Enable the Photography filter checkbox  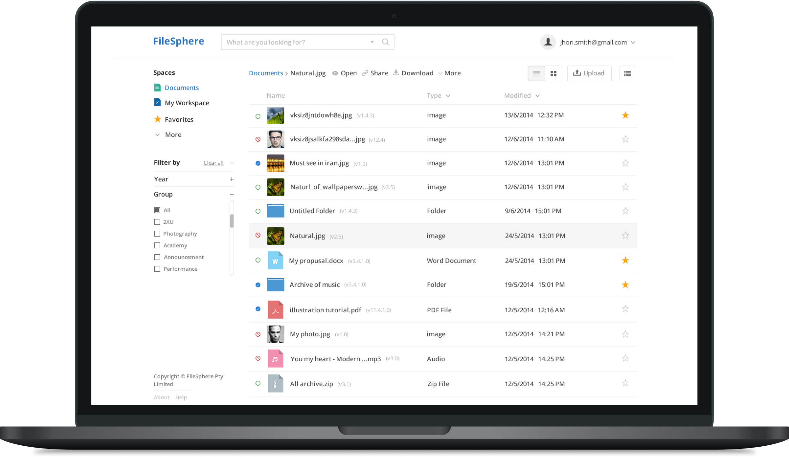(x=157, y=234)
